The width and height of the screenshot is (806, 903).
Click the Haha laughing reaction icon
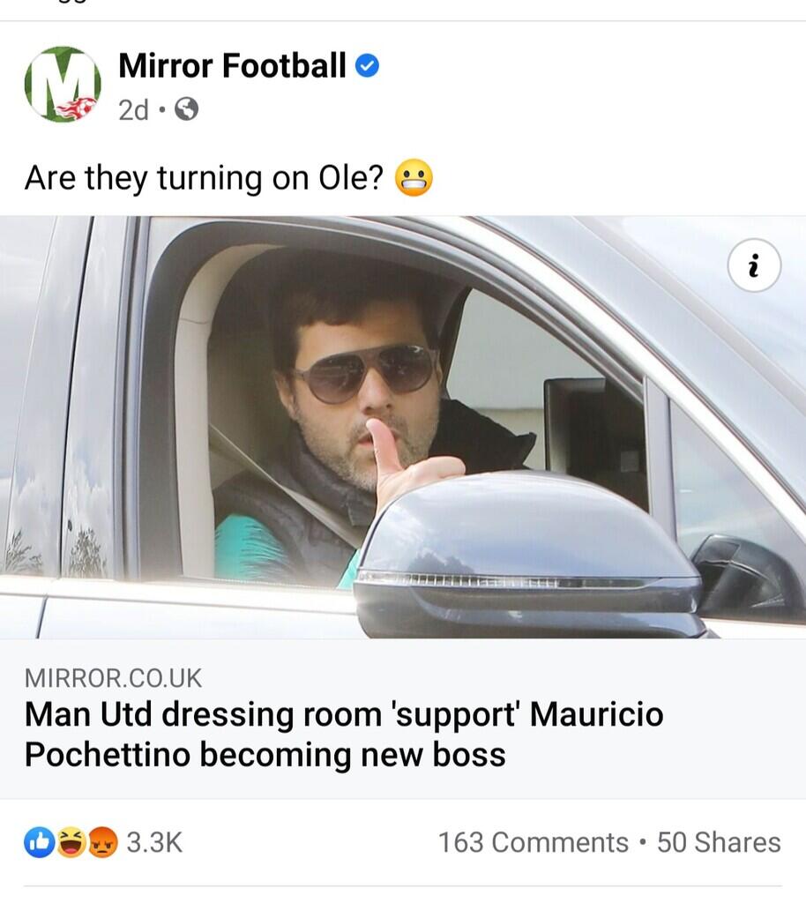point(71,842)
